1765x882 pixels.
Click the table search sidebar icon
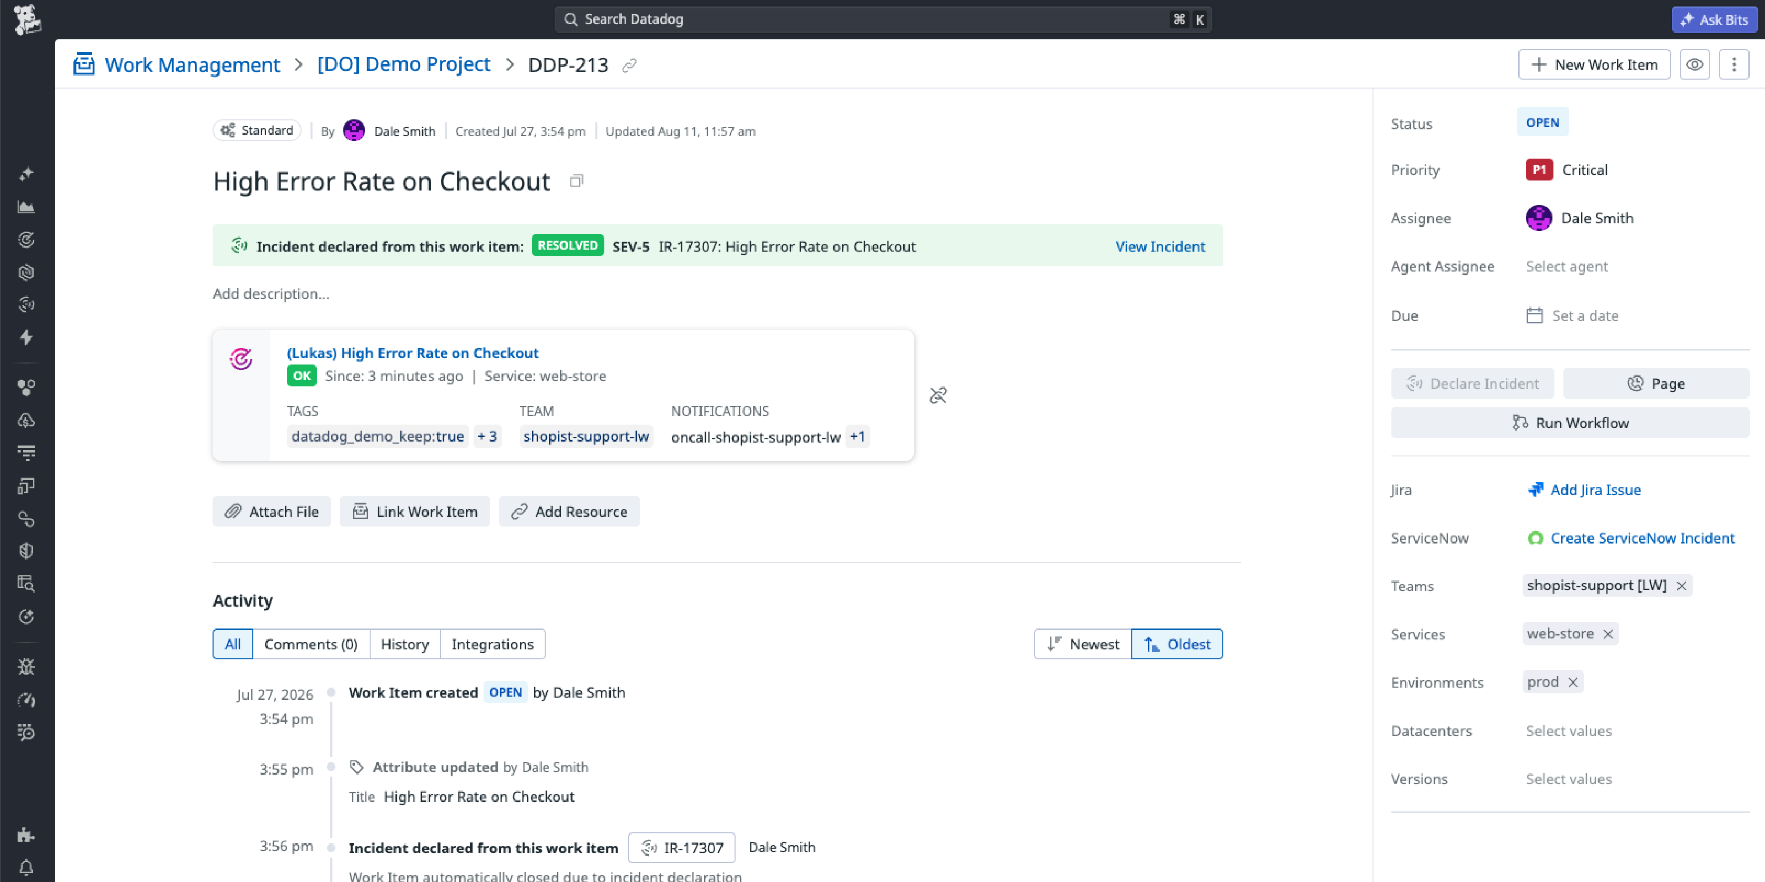(26, 583)
